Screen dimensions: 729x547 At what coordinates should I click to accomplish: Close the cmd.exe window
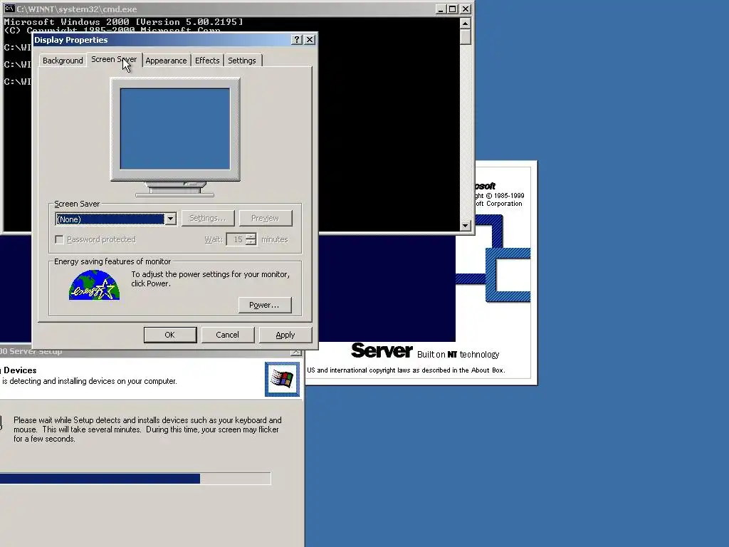coord(466,9)
